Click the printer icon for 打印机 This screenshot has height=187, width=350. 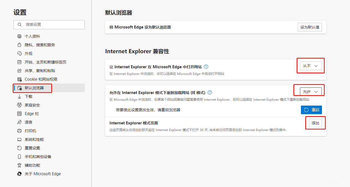point(19,131)
